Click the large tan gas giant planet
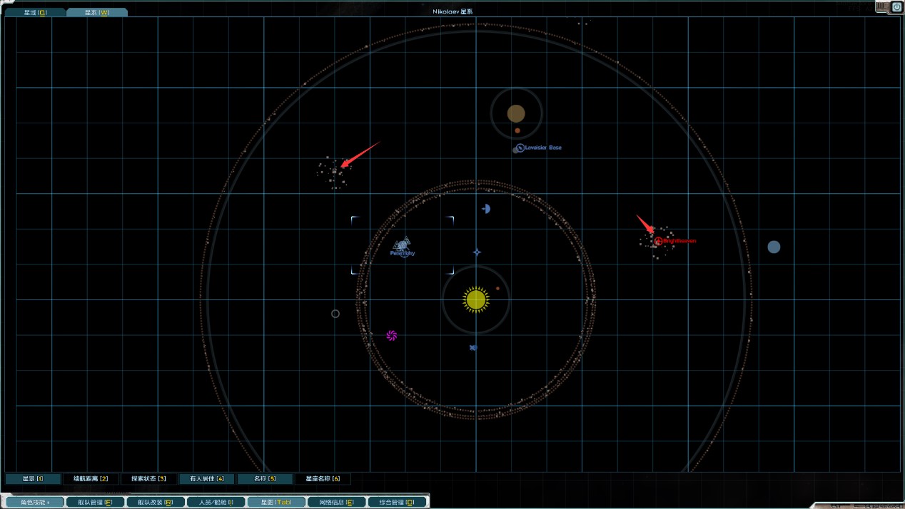905x509 pixels. [516, 113]
